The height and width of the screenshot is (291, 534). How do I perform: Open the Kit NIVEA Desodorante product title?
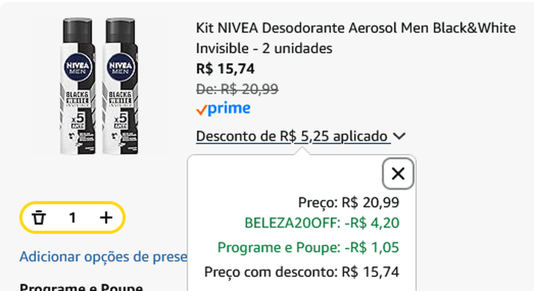tap(355, 38)
